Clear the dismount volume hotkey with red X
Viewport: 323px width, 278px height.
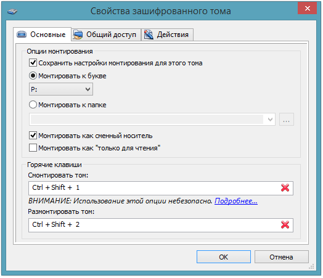(x=285, y=225)
